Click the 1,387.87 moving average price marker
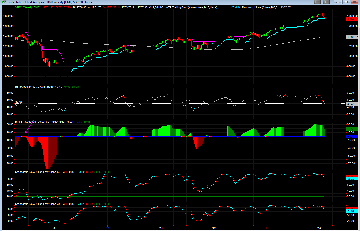The image size is (360, 231). click(352, 37)
